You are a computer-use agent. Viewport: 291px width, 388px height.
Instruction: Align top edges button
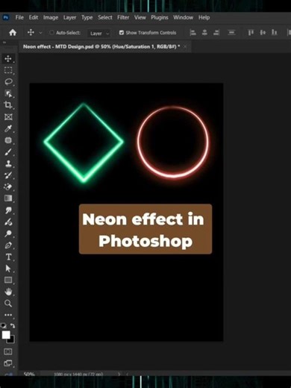coord(251,33)
